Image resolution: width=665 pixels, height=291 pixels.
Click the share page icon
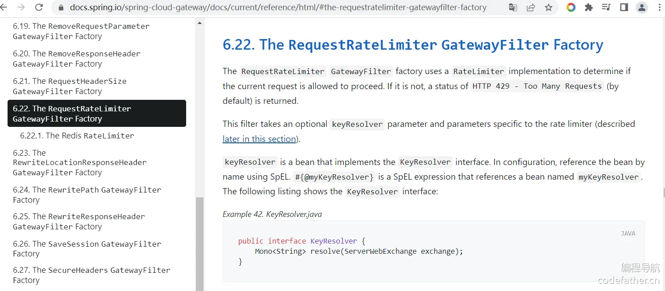pos(531,8)
